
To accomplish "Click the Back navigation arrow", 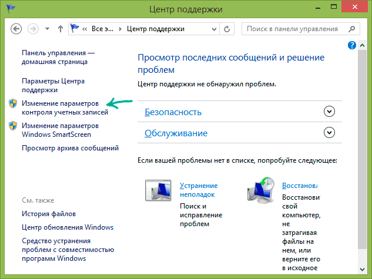I will (16, 29).
